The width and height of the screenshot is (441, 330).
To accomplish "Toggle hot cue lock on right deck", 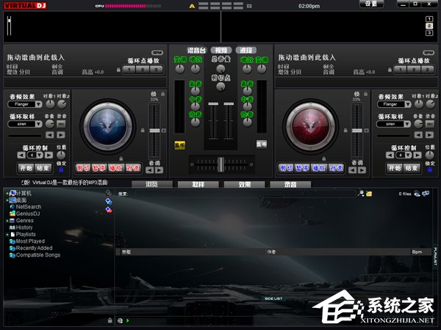I will 390,70.
